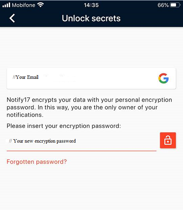Click the red underline of password field
183x210 pixels.
[x=81, y=151]
